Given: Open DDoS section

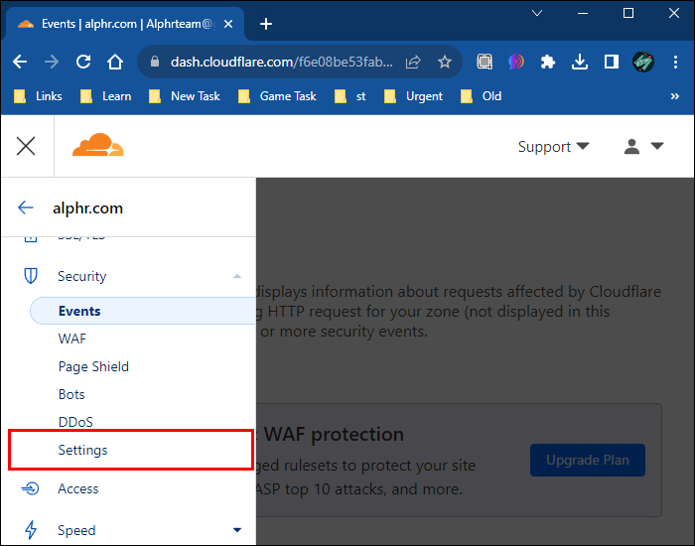Looking at the screenshot, I should coord(75,422).
